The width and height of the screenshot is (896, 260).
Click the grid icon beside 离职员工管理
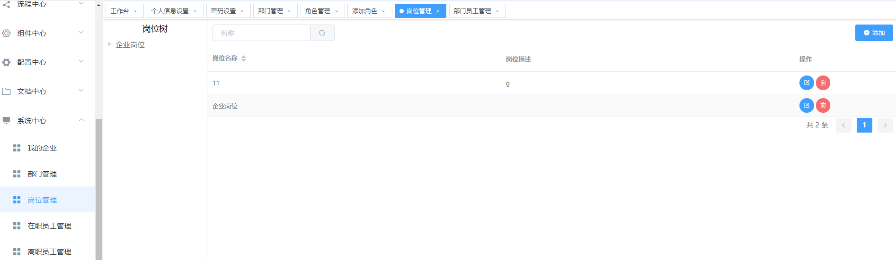pos(17,252)
